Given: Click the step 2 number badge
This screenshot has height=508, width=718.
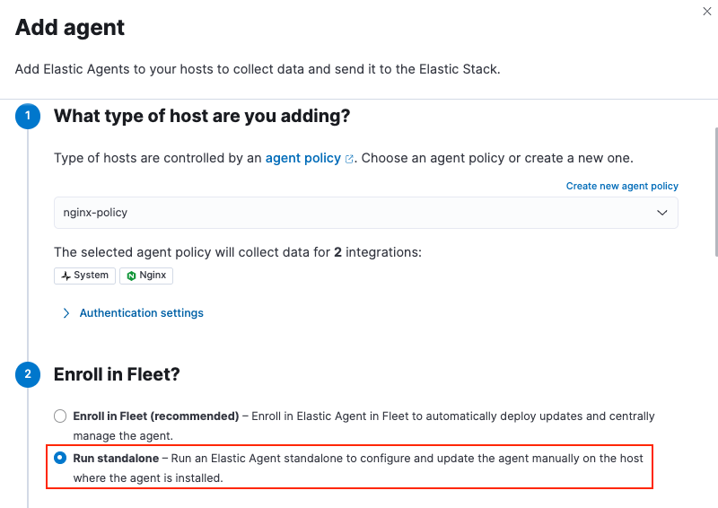Looking at the screenshot, I should (28, 374).
